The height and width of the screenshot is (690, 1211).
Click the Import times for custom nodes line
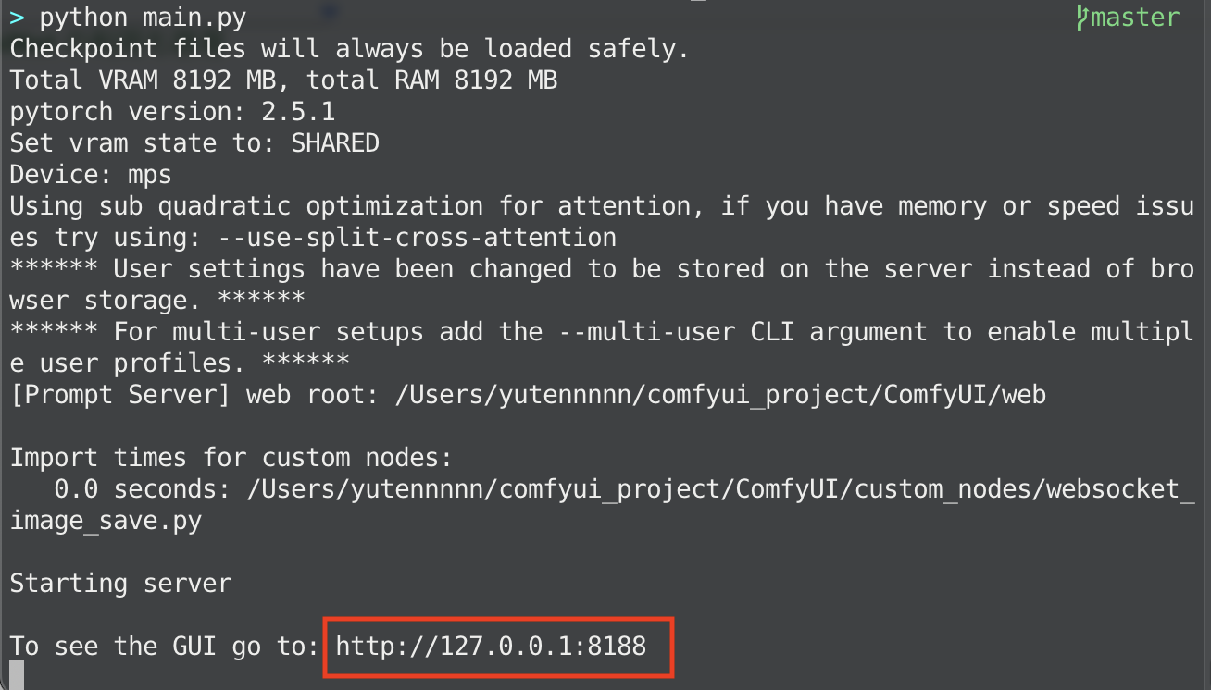pos(231,458)
